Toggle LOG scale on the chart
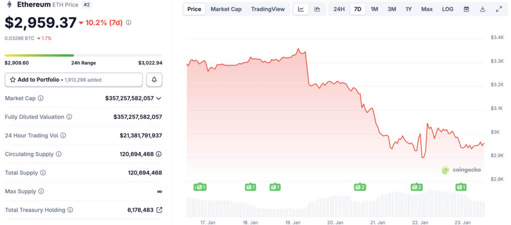The height and width of the screenshot is (225, 511). tap(448, 9)
